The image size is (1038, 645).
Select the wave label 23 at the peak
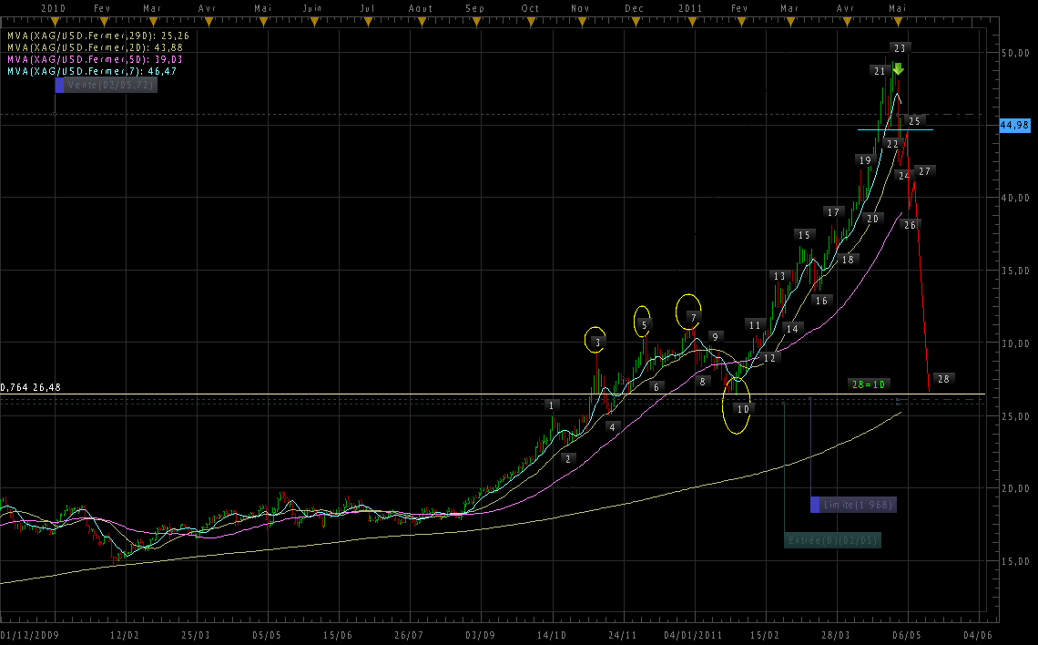click(899, 47)
